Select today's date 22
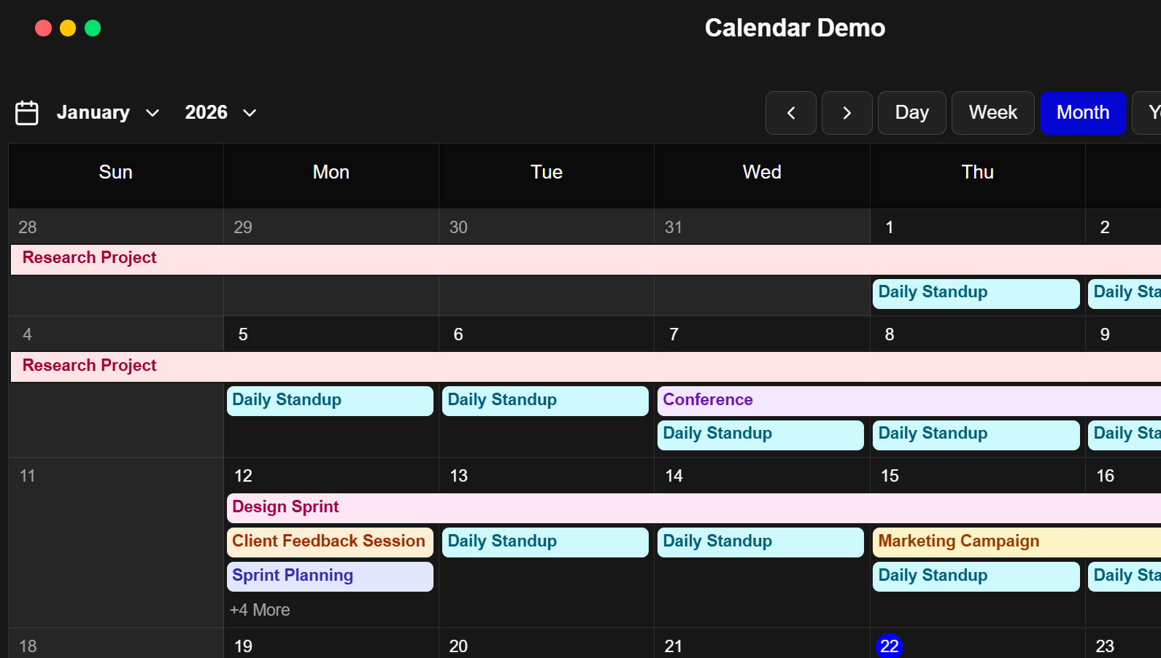 [x=890, y=646]
